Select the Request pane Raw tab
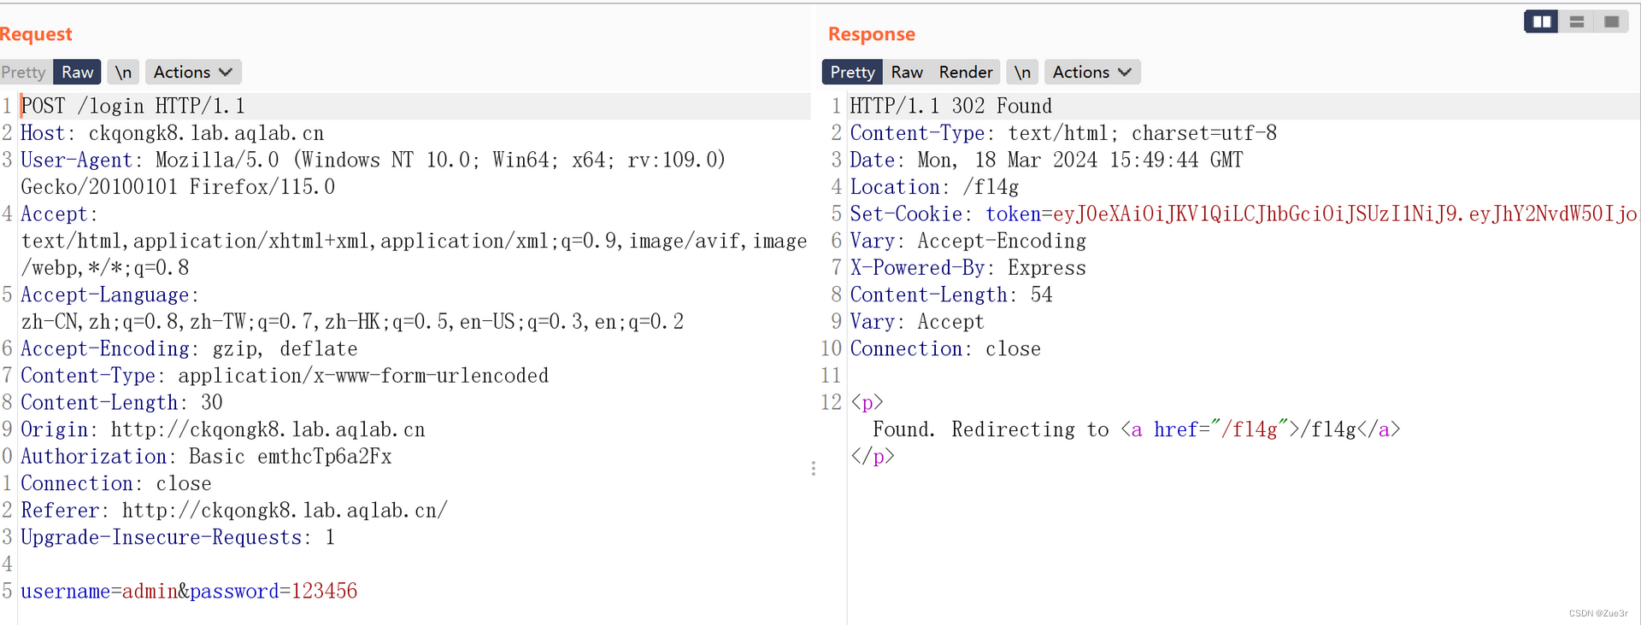This screenshot has width=1641, height=625. (78, 73)
